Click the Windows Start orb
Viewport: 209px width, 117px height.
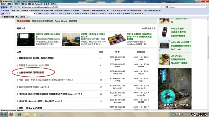tap(4, 114)
